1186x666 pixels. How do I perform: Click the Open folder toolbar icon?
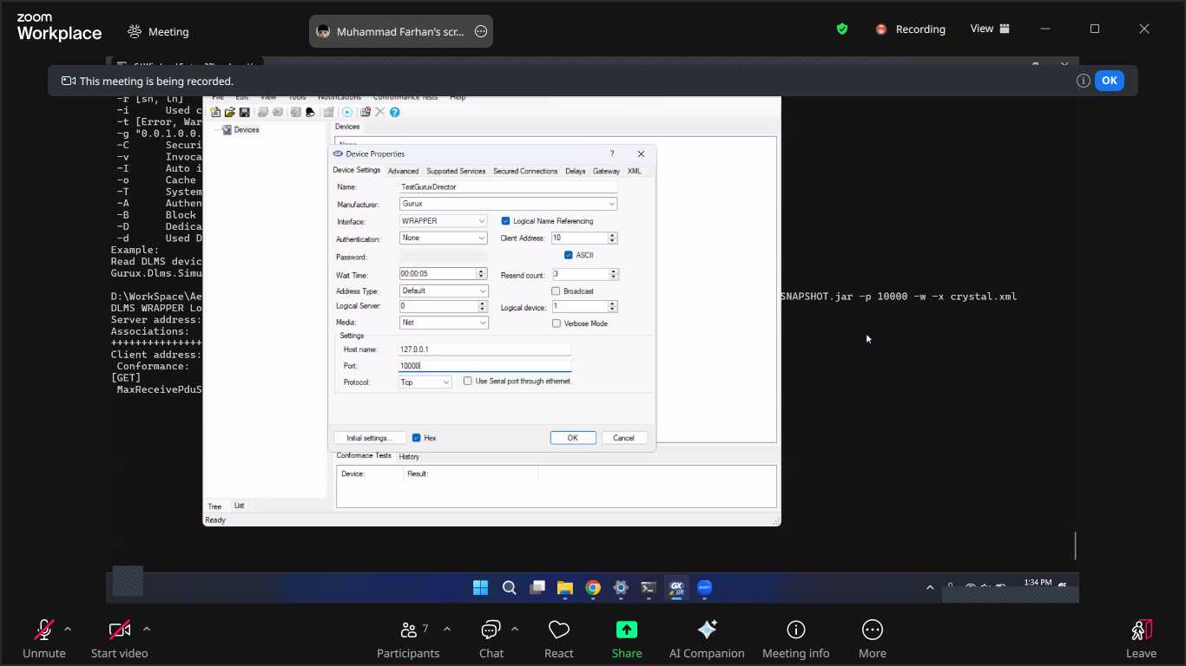[x=230, y=112]
